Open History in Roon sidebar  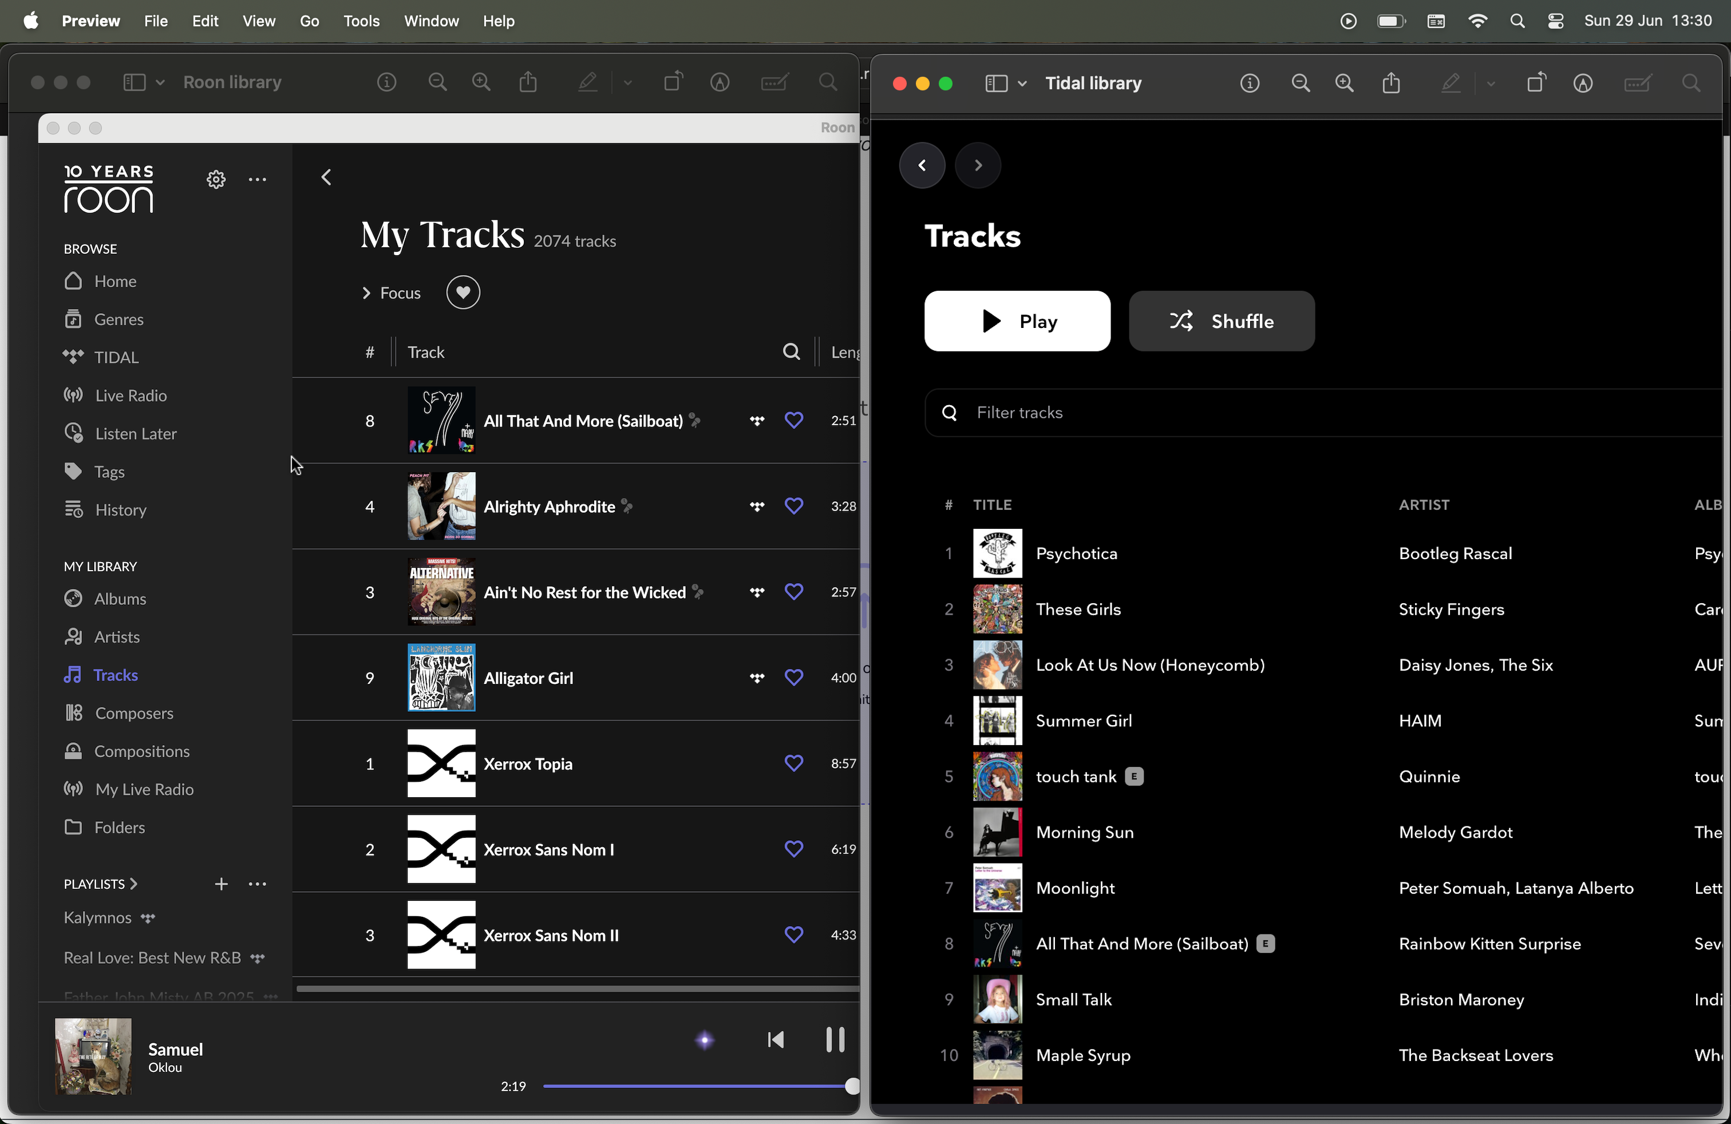click(121, 510)
